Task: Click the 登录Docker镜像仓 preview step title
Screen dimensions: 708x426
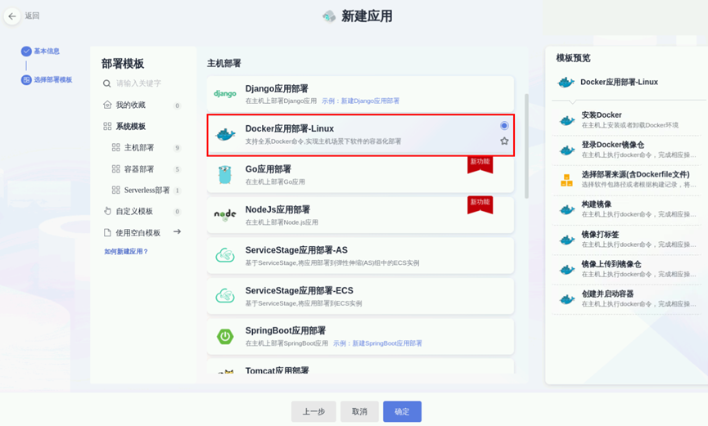Action: (613, 145)
